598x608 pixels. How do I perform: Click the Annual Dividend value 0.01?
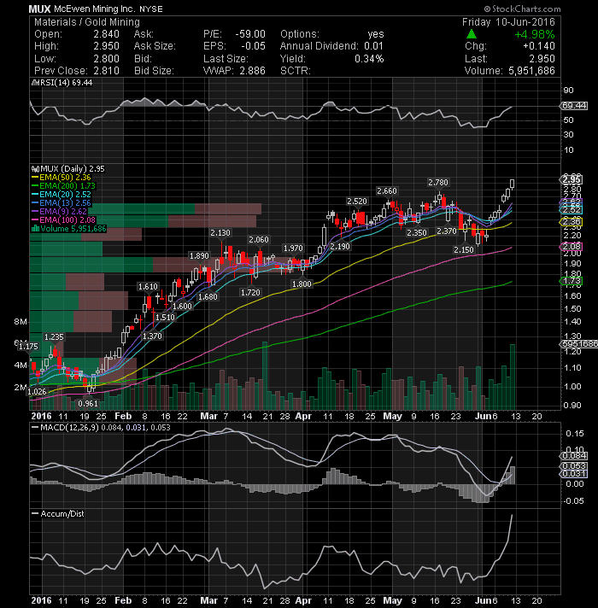click(x=373, y=46)
